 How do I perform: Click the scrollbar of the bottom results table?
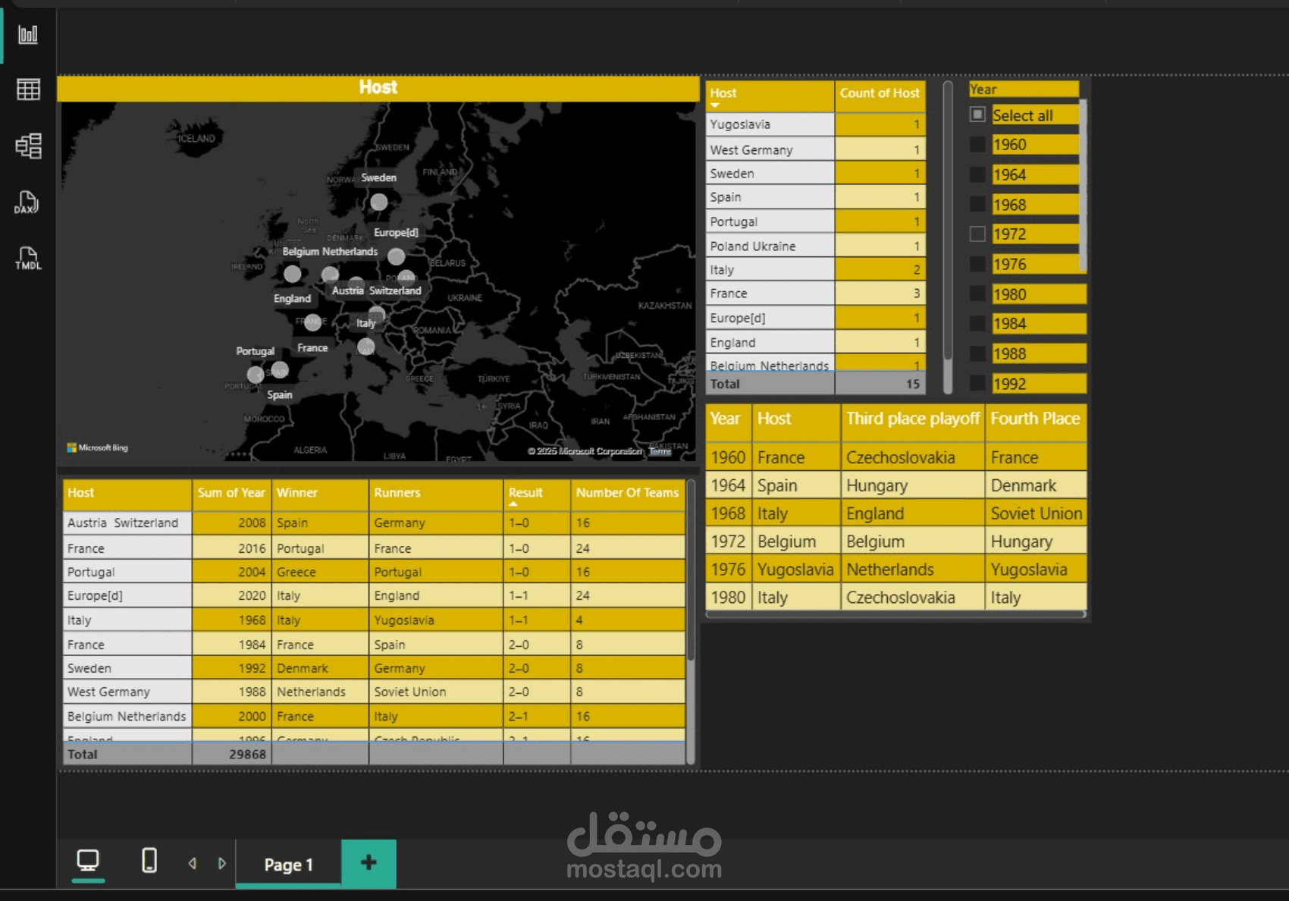click(x=690, y=569)
